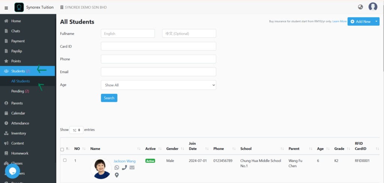Open the Add New dropdown arrow

(376, 21)
